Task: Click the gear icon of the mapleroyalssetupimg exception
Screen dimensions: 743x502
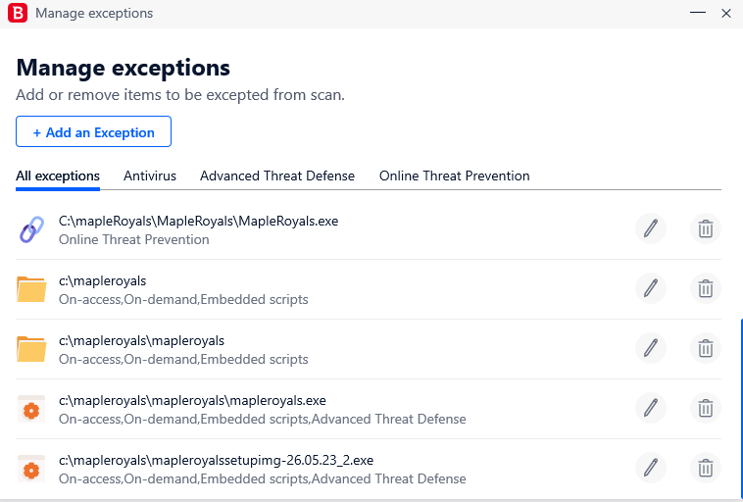Action: tap(31, 469)
